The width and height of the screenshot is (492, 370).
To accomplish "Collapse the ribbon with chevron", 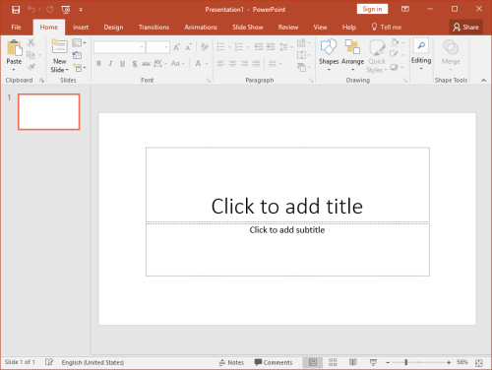I will (483, 81).
